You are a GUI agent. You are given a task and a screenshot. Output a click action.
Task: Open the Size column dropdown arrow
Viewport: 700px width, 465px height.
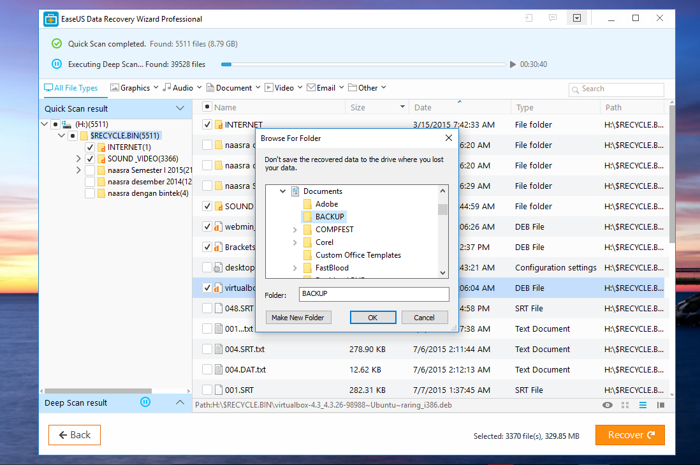(x=402, y=107)
